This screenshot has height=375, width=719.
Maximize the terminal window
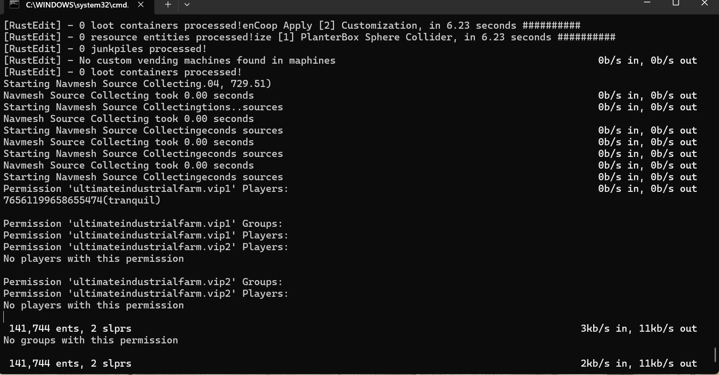pos(676,3)
